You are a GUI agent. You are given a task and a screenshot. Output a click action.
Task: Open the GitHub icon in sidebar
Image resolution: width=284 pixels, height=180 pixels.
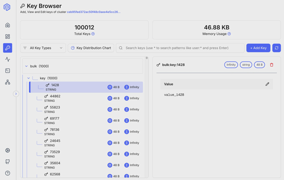coord(8,161)
